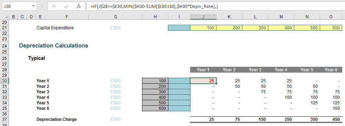Click the formula bar options dots
This screenshot has width=345, height=126.
coord(42,7)
